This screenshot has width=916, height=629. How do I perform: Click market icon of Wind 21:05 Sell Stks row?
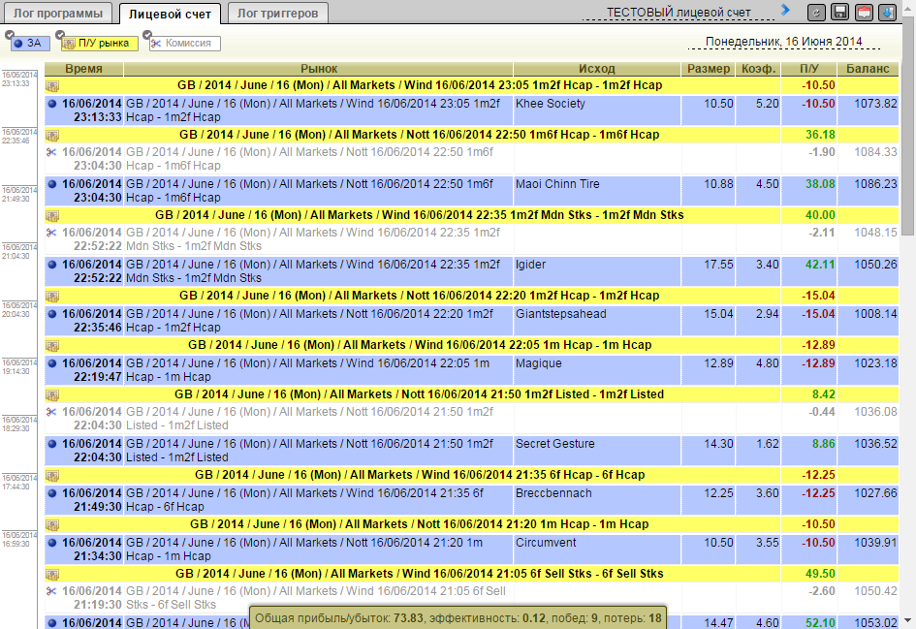coord(52,575)
